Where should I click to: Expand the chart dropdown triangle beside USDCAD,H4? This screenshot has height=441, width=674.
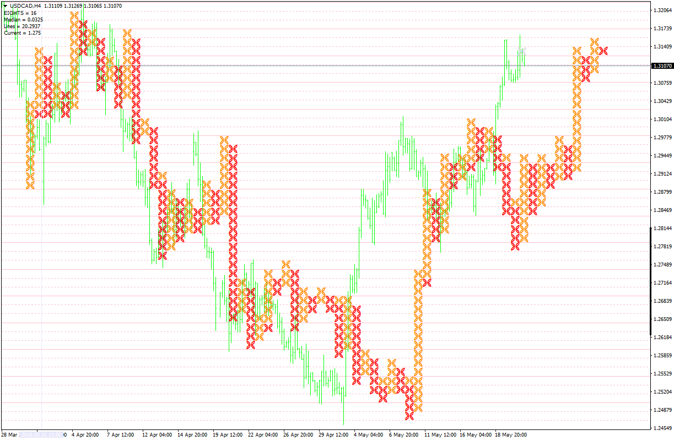pos(5,6)
